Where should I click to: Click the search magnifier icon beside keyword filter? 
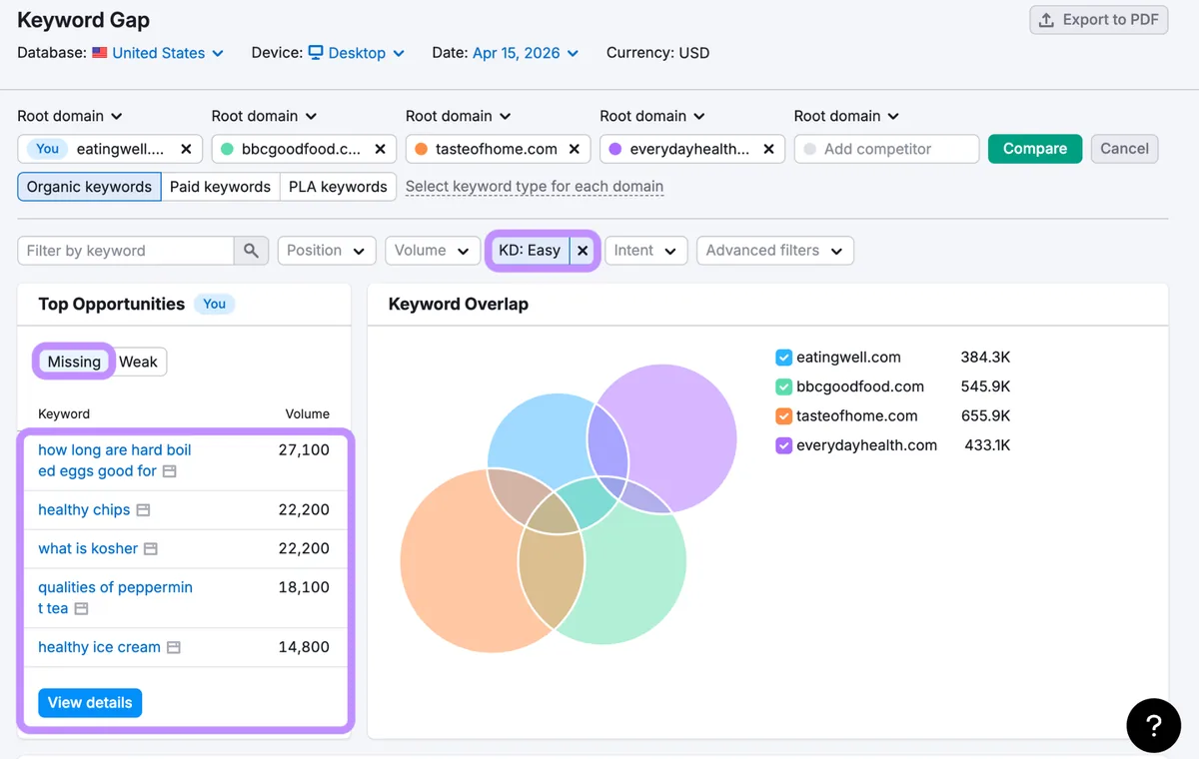(x=251, y=251)
